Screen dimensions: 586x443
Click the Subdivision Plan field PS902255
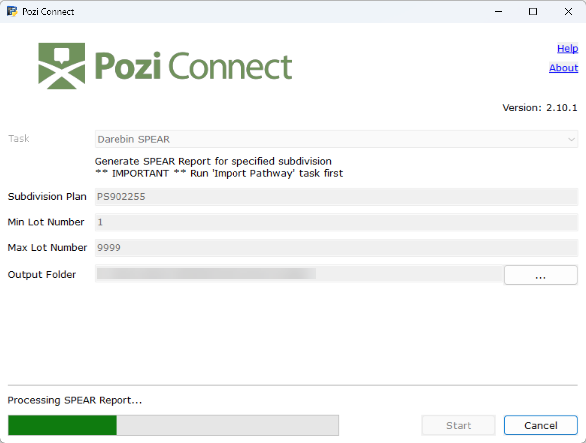336,197
